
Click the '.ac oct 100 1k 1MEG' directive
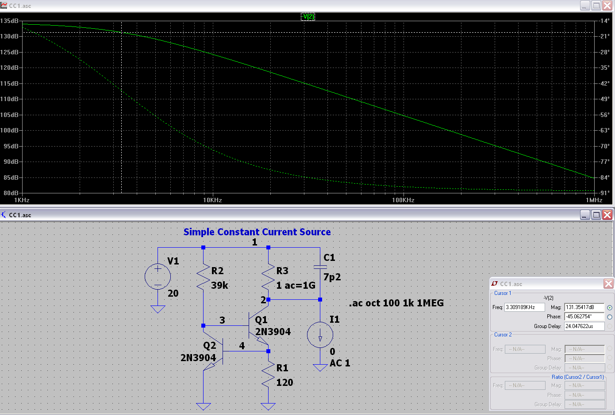tap(396, 303)
